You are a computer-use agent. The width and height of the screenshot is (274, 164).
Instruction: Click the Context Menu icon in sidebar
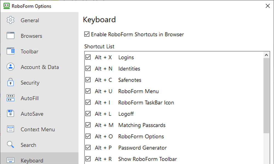[x=10, y=129]
